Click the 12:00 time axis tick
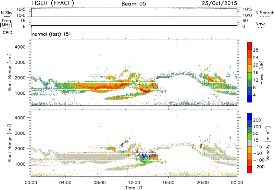The image size is (274, 190). click(134, 183)
